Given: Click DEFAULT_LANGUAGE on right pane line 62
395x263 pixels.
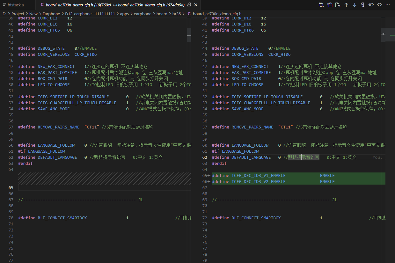Looking at the screenshot, I should pyautogui.click(x=251, y=157).
